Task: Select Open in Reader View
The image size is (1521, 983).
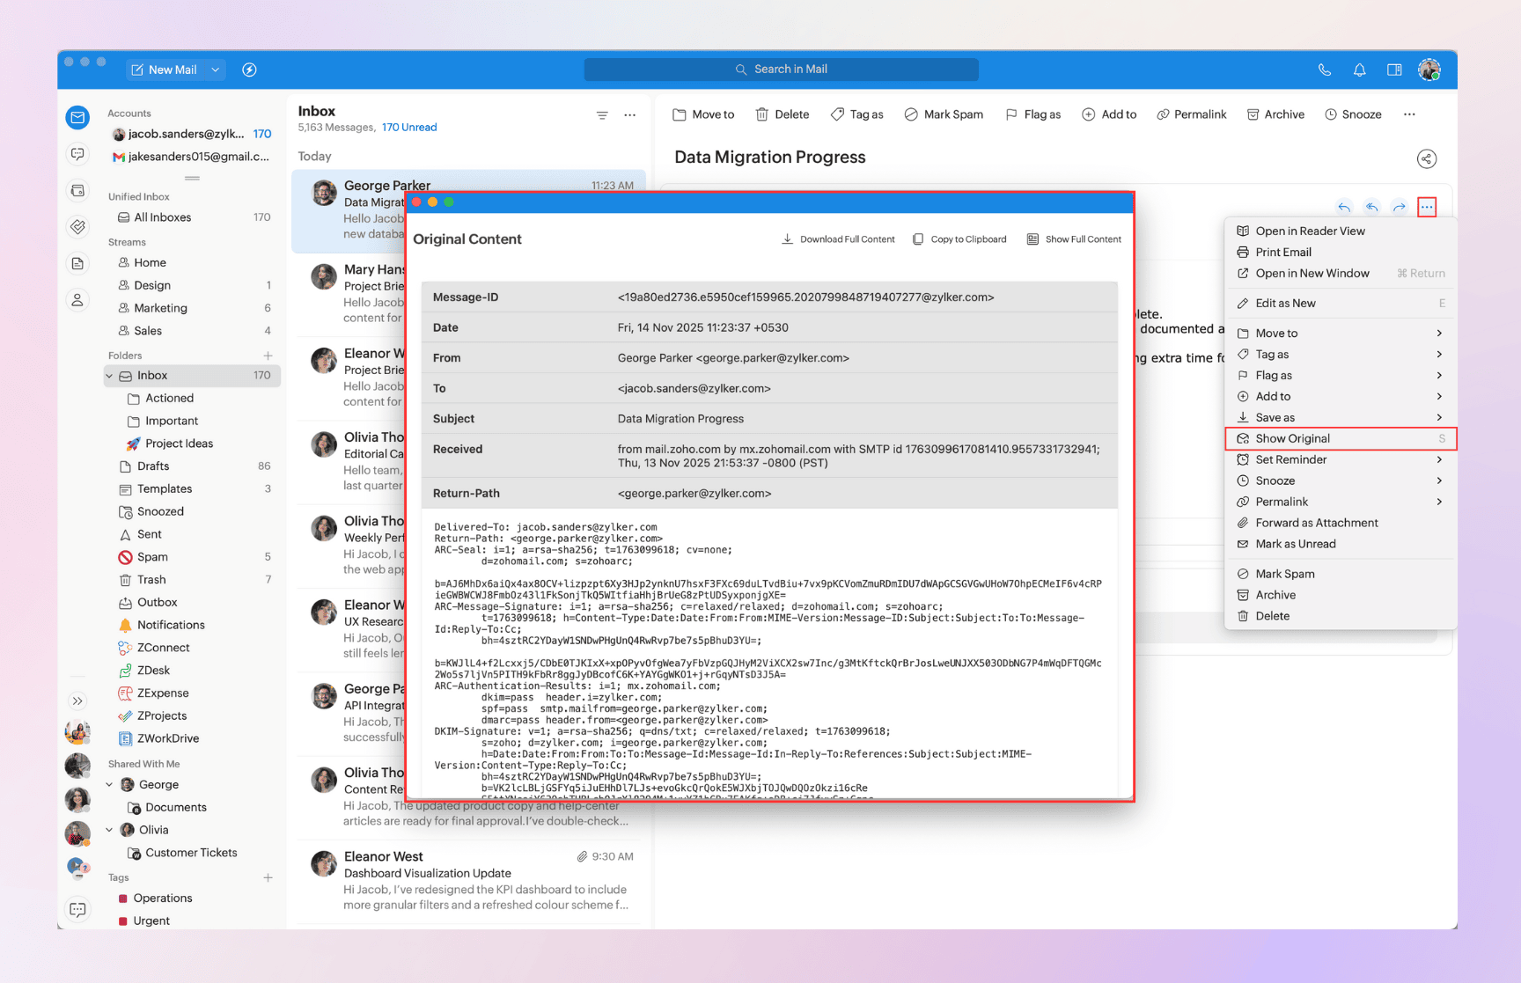Action: [x=1341, y=231]
